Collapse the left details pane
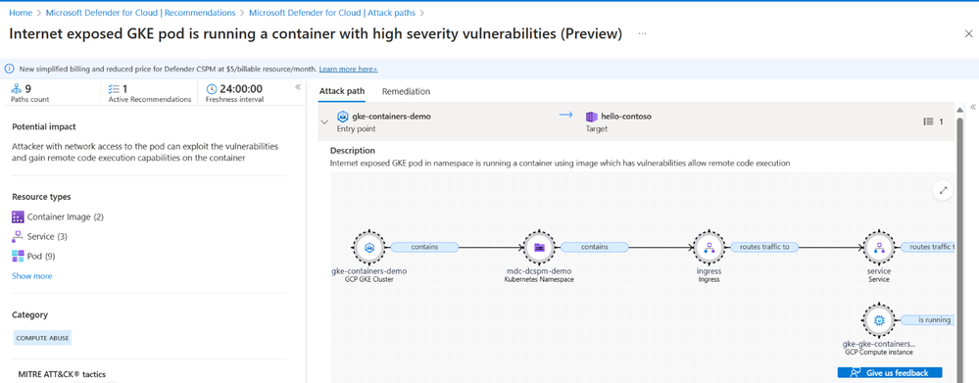 click(298, 87)
